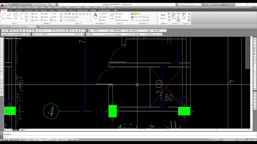Select the Rotate tool
This screenshot has height=144, width=257.
45,14
